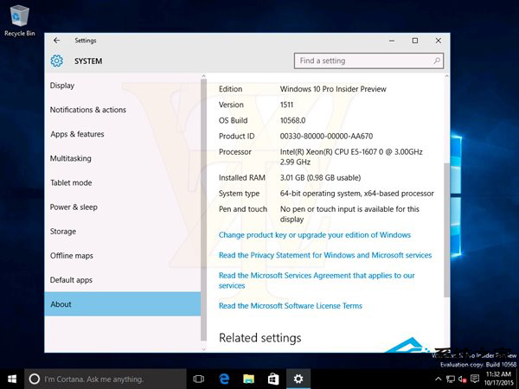Click the Product ID 00330-80000-00000-AA670
519x389 pixels.
(326, 137)
